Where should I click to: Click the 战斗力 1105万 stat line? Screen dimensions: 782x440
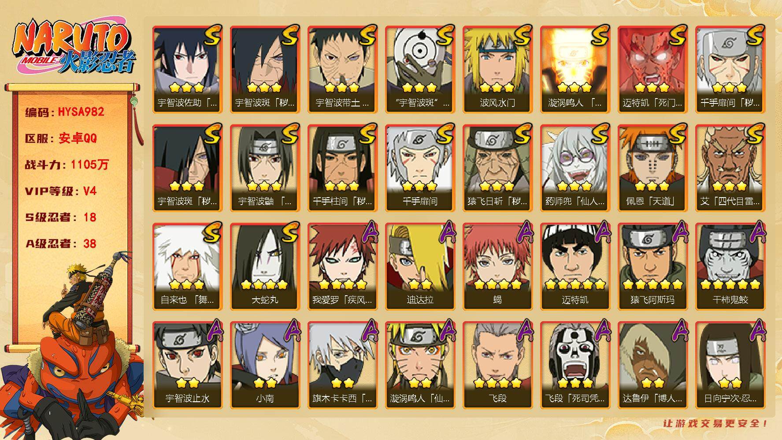click(x=67, y=165)
